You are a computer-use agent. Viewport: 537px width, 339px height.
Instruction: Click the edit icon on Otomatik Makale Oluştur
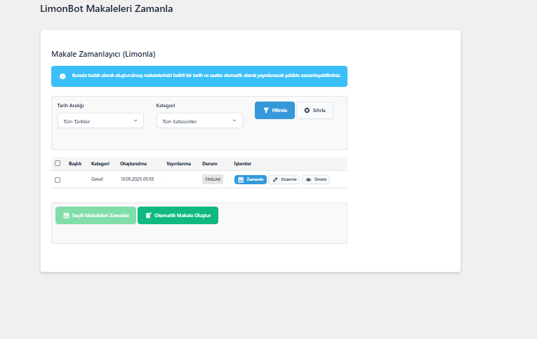point(148,215)
